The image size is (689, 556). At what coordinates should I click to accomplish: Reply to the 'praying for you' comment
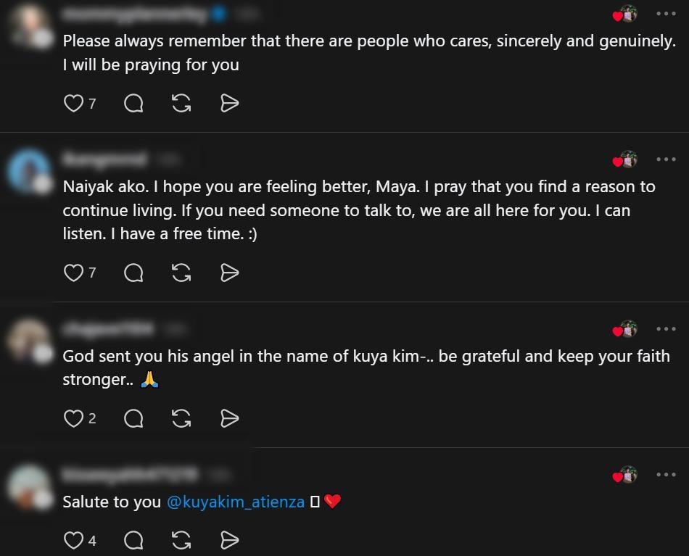tap(133, 104)
